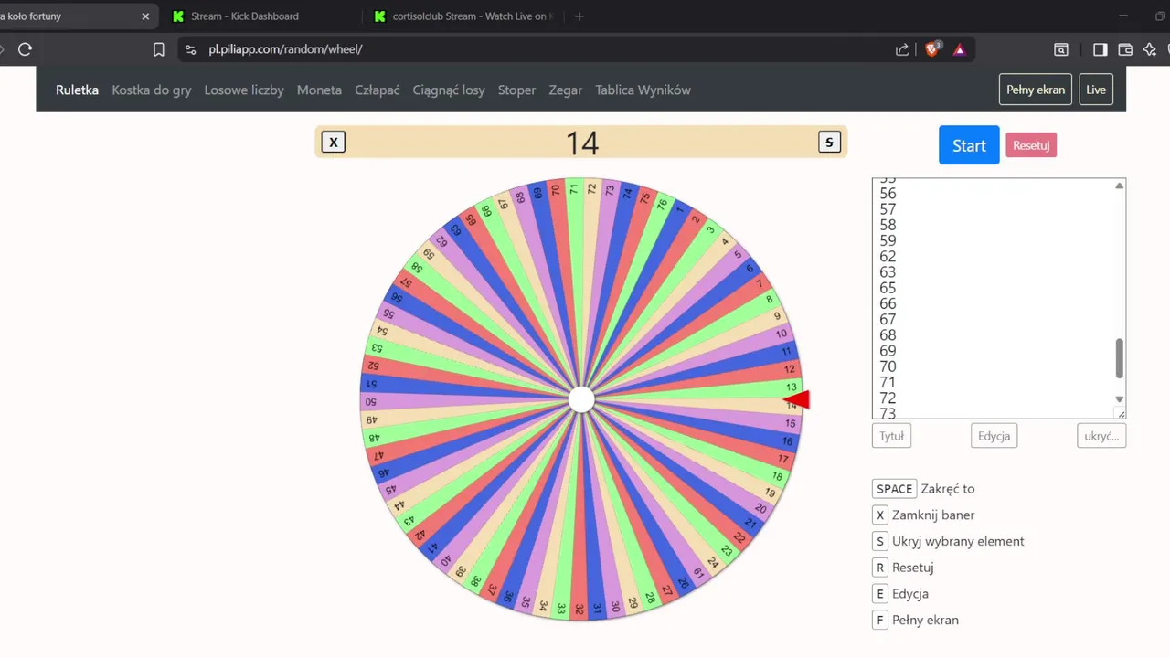Close result banner with X button
Image resolution: width=1170 pixels, height=658 pixels.
(x=334, y=142)
